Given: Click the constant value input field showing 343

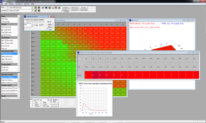Looking at the screenshot, I should [28, 25].
